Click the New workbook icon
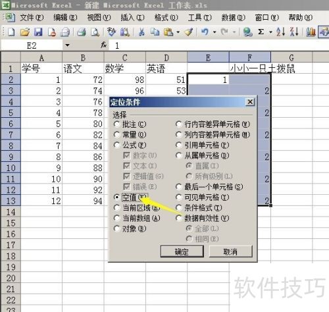The image size is (329, 312). tap(11, 32)
